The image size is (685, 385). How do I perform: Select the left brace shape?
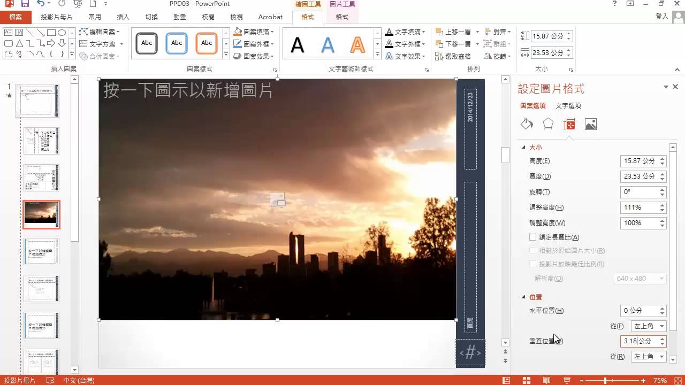(x=51, y=54)
